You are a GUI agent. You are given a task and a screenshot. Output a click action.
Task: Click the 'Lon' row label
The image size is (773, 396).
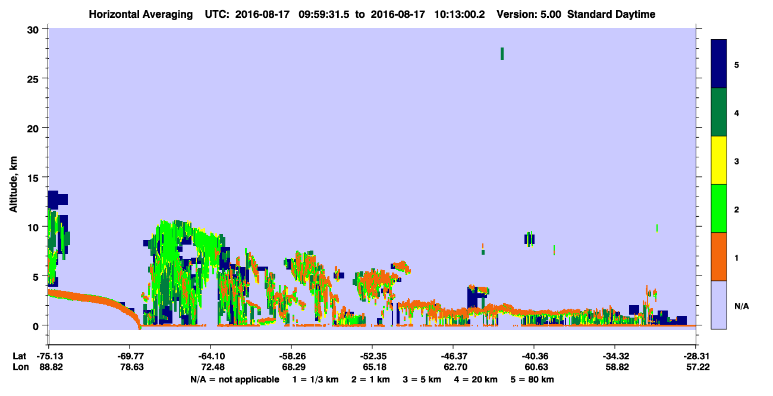pyautogui.click(x=20, y=367)
